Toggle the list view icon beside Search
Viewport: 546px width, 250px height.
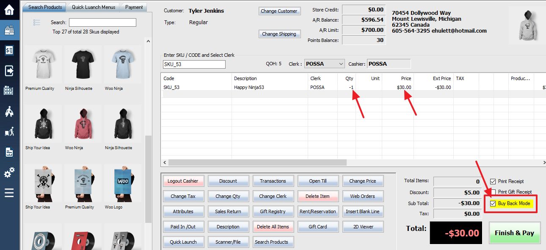click(36, 22)
